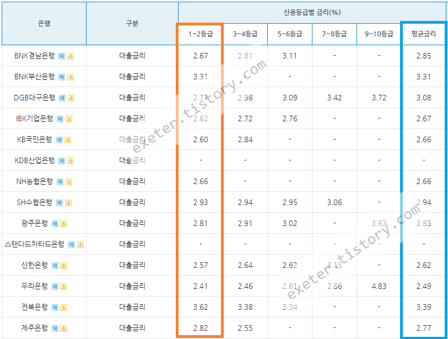Select the 9~10등급 column header
This screenshot has height=339, width=448.
coord(379,34)
